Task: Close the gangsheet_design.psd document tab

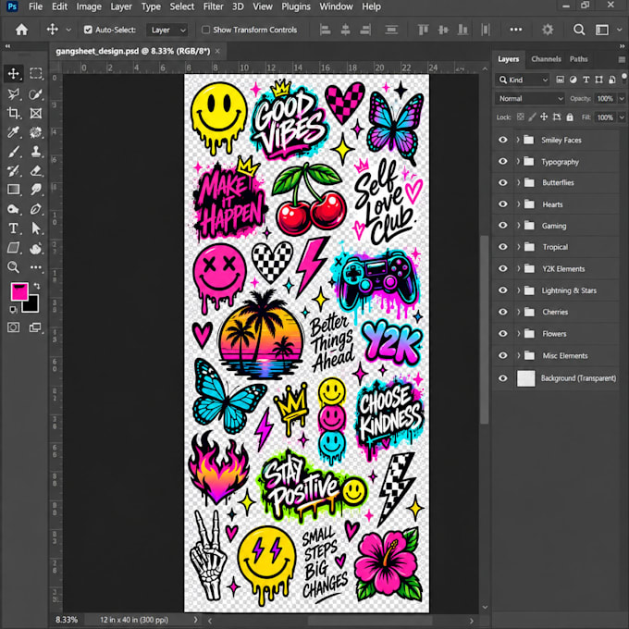Action: point(217,52)
